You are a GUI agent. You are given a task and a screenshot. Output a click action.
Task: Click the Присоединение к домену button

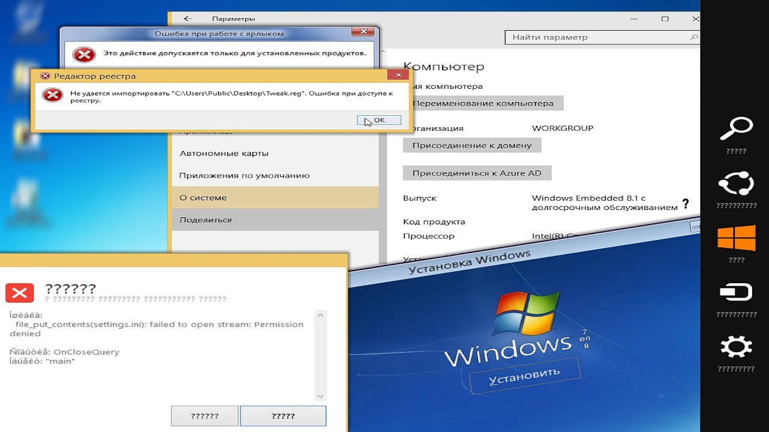(472, 145)
